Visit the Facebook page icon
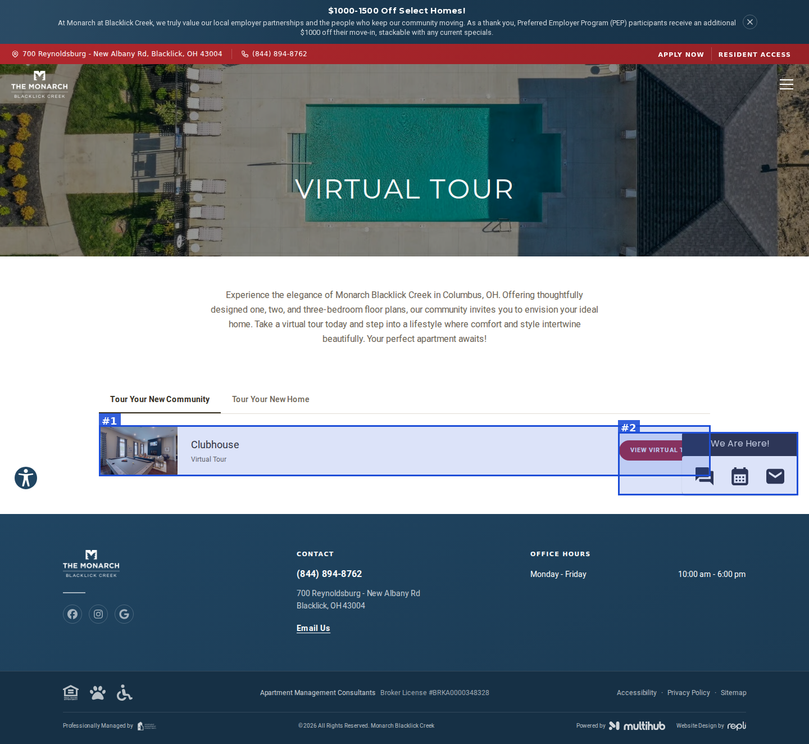The height and width of the screenshot is (744, 809). pos(72,614)
